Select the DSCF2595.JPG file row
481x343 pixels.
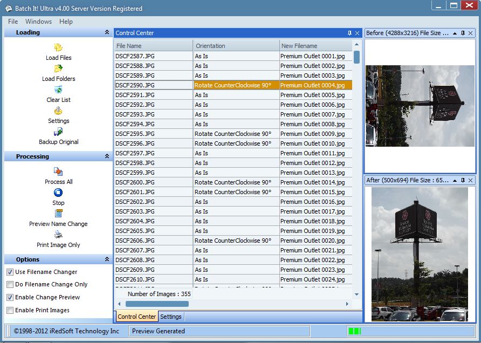click(x=135, y=134)
